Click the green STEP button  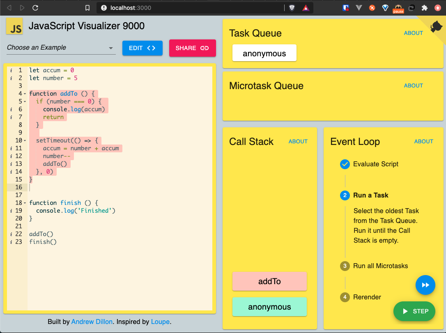414,311
